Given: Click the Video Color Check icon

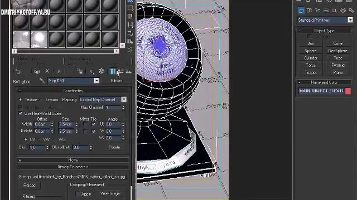Looking at the screenshot, I should [x=130, y=16].
